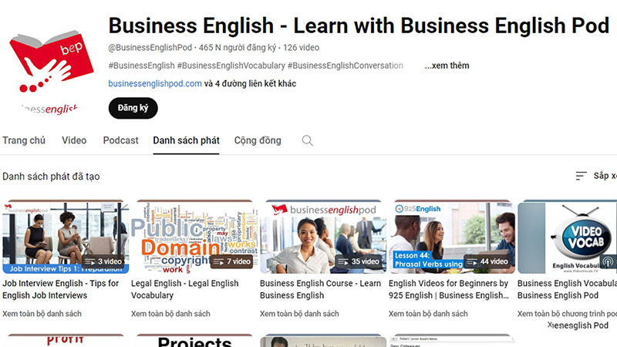Click title Business English Vocabulary playlist

[x=567, y=289]
